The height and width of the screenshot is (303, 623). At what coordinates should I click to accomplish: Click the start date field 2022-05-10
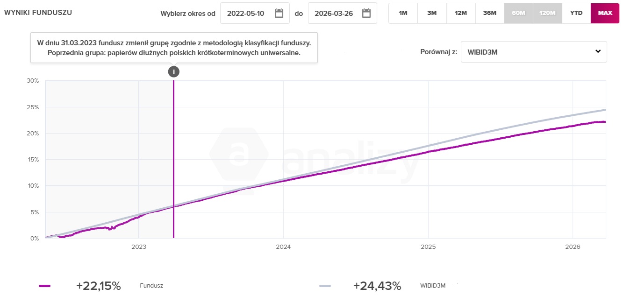246,13
